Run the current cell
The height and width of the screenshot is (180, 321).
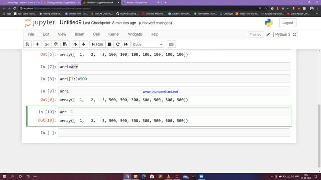(97, 44)
